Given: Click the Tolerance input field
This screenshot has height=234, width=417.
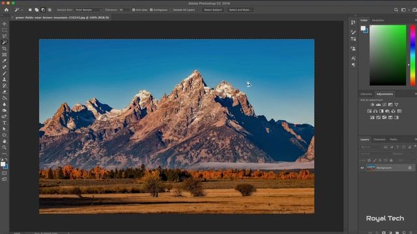Looking at the screenshot, I should [124, 10].
